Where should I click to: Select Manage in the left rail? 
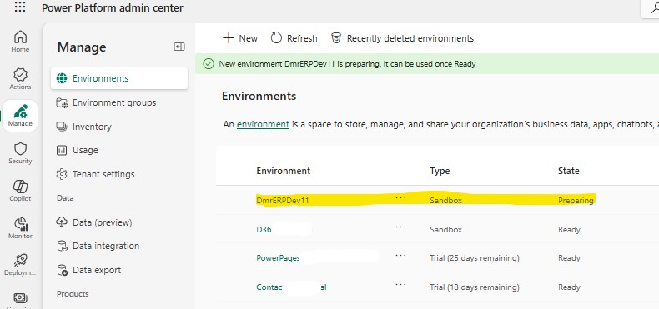[20, 116]
